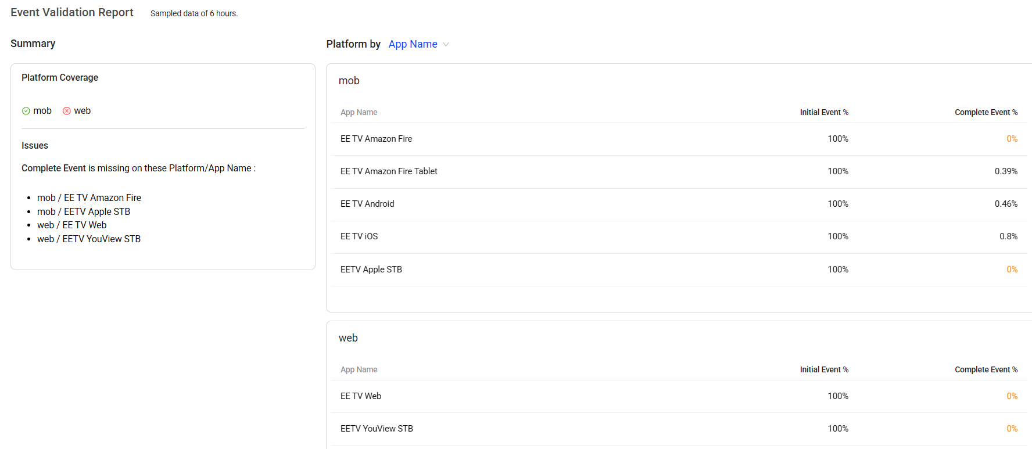Open the App Name grouping dropdown
Viewport: 1032px width, 449px height.
418,44
